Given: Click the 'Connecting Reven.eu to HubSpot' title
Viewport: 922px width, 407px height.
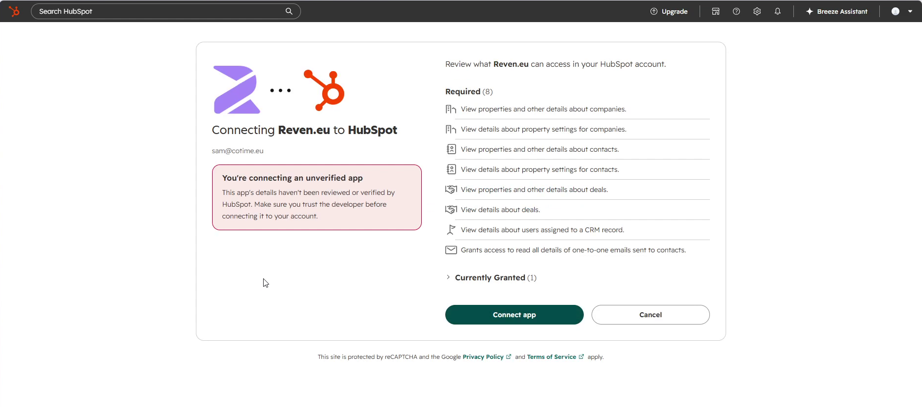Looking at the screenshot, I should click(304, 130).
